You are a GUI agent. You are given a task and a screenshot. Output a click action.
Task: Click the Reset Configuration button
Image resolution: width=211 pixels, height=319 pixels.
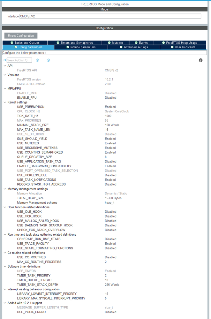pyautogui.click(x=21, y=35)
